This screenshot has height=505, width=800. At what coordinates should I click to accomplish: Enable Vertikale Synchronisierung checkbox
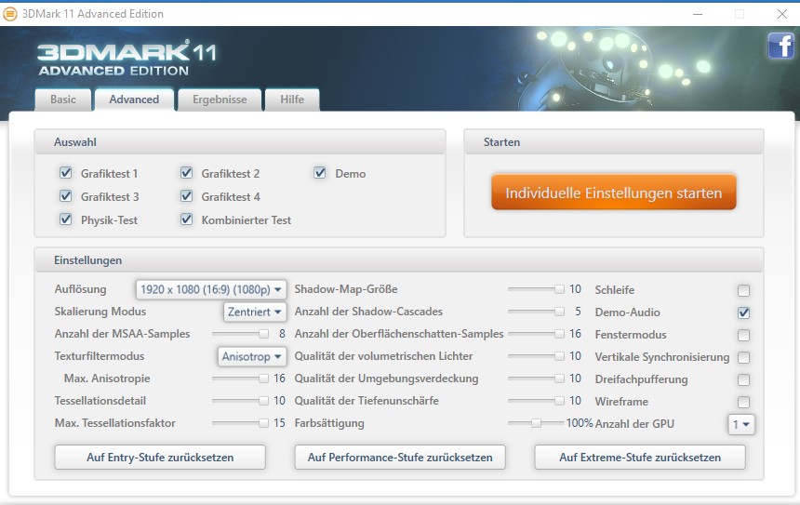click(x=743, y=357)
